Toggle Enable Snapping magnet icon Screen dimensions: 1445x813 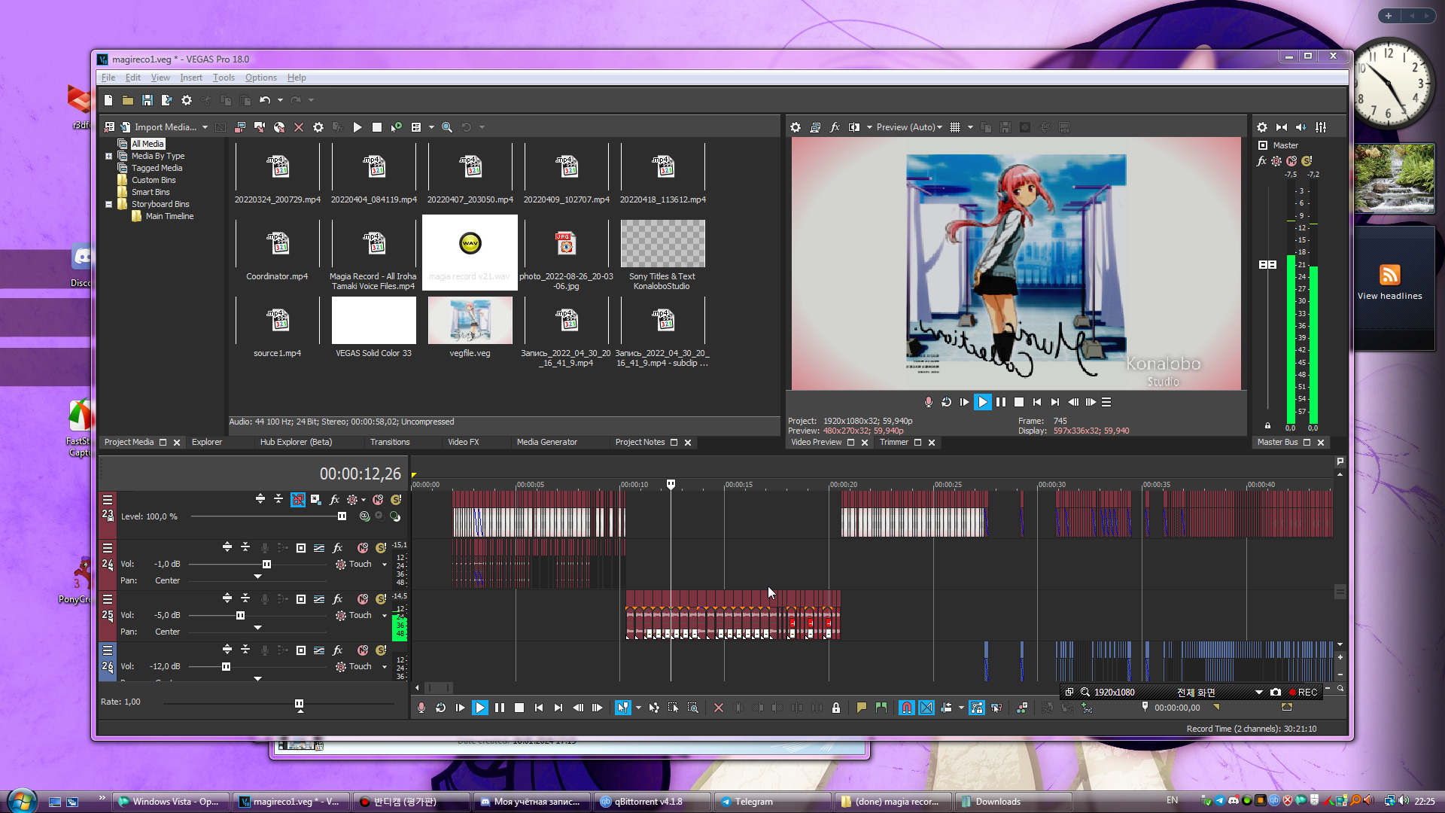tap(907, 708)
